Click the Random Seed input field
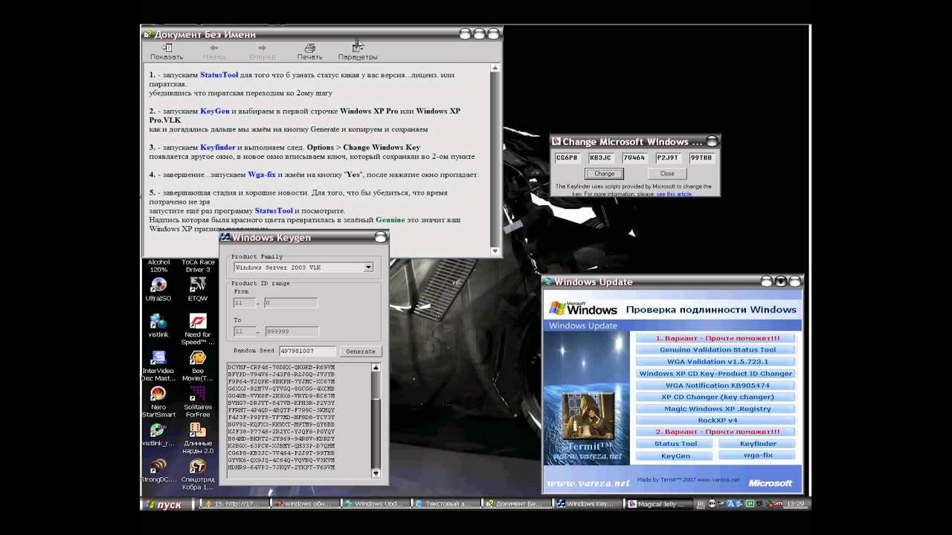 coord(307,351)
